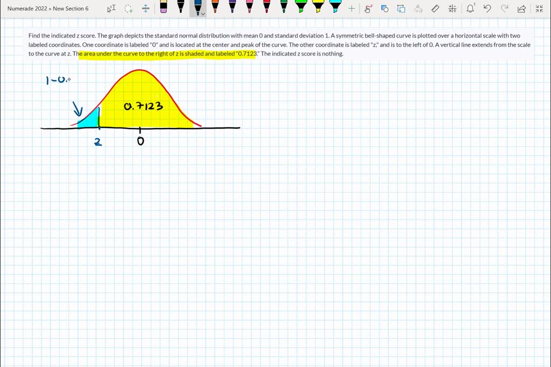Open the ruler tool
The image size is (551, 367).
point(436,9)
